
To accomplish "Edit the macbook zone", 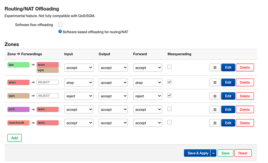I will click(228, 123).
